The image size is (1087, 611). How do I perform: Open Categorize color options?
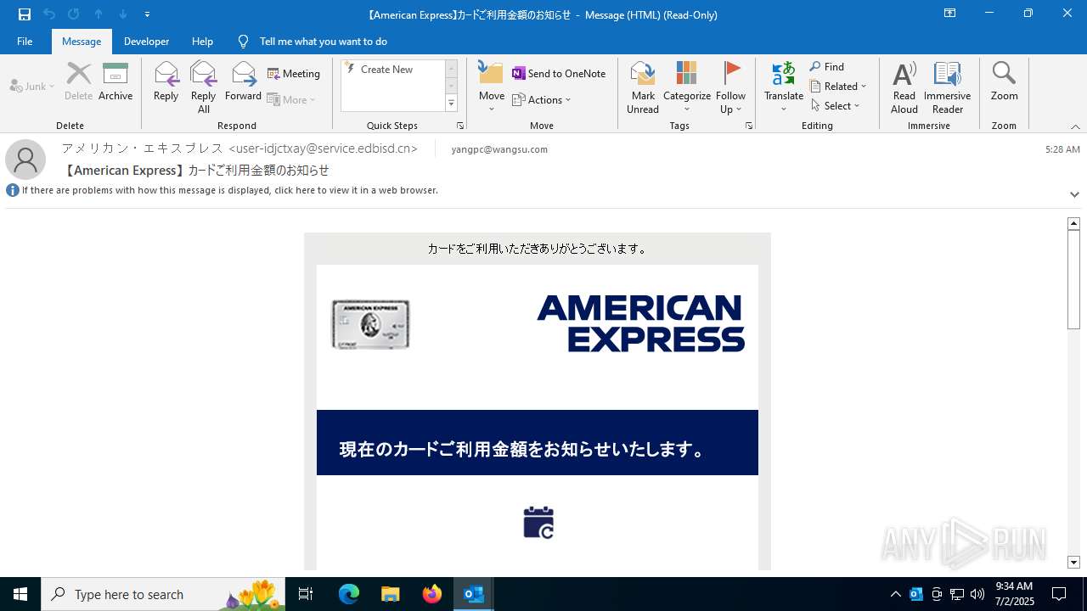(x=687, y=87)
